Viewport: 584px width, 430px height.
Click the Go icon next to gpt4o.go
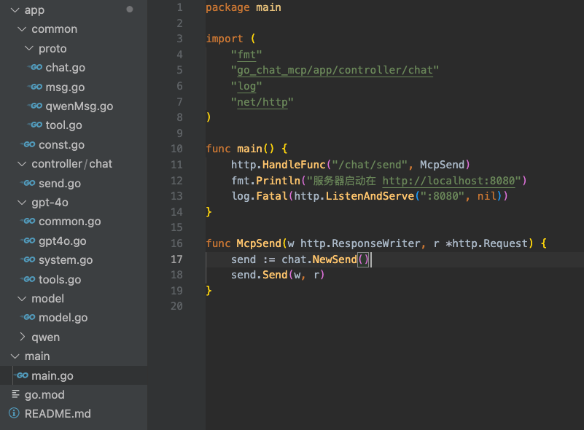(x=28, y=241)
